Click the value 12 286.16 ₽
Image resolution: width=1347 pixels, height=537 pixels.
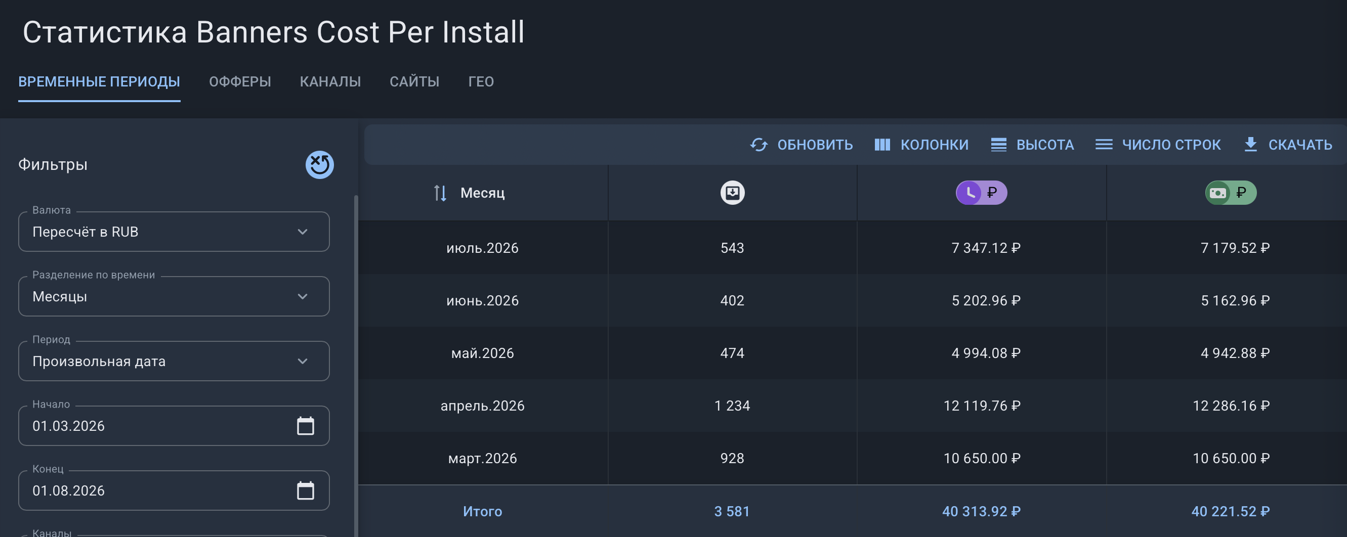[1231, 406]
